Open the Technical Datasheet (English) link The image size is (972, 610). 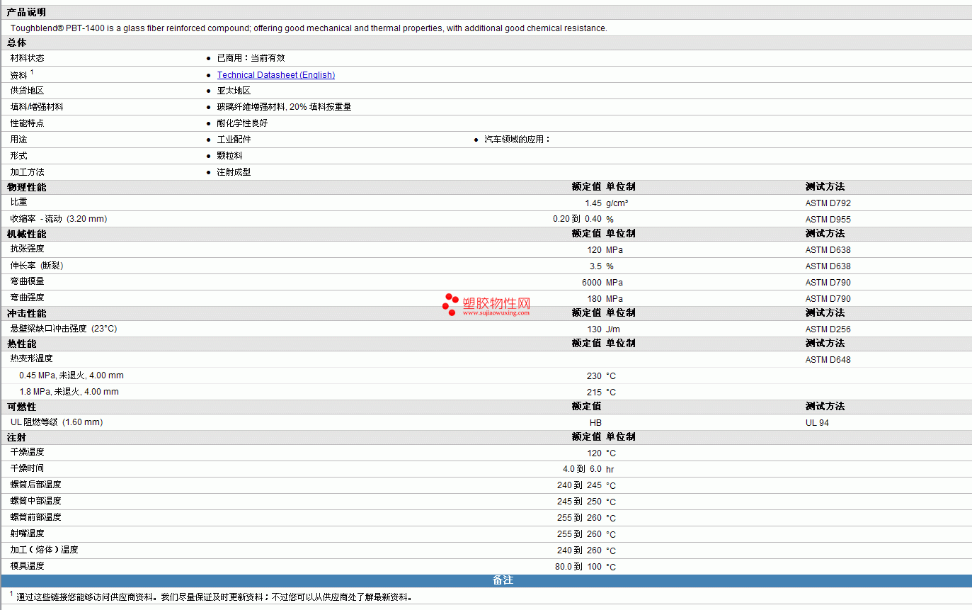click(x=276, y=75)
